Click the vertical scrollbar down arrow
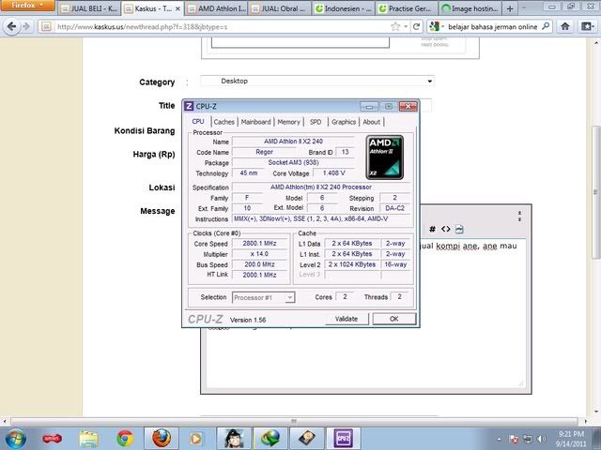This screenshot has height=450, width=601. (x=595, y=412)
